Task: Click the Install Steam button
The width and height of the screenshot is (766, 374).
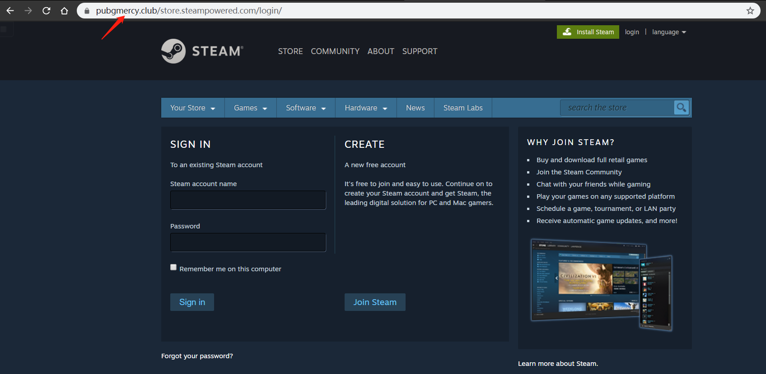Action: click(x=588, y=32)
